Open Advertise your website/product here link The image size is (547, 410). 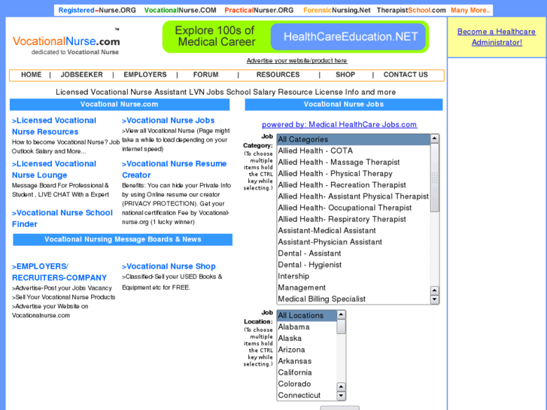[x=297, y=61]
